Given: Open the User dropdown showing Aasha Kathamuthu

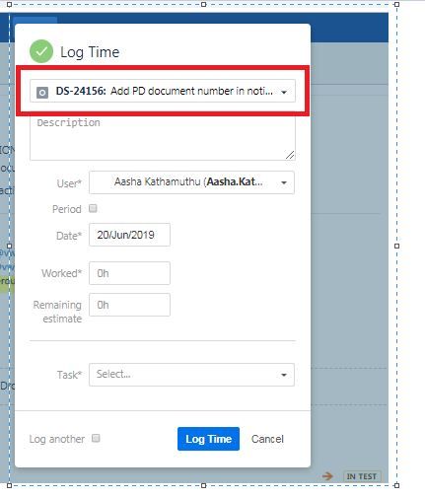Looking at the screenshot, I should pyautogui.click(x=191, y=182).
